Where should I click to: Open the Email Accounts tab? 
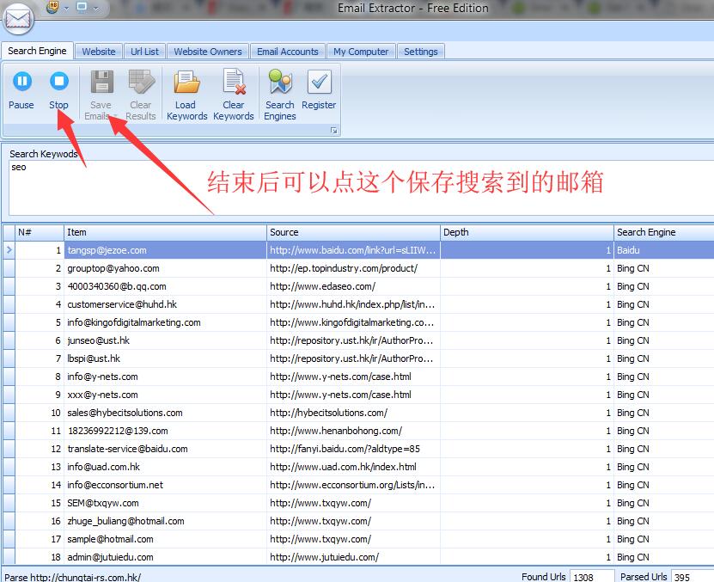(287, 52)
